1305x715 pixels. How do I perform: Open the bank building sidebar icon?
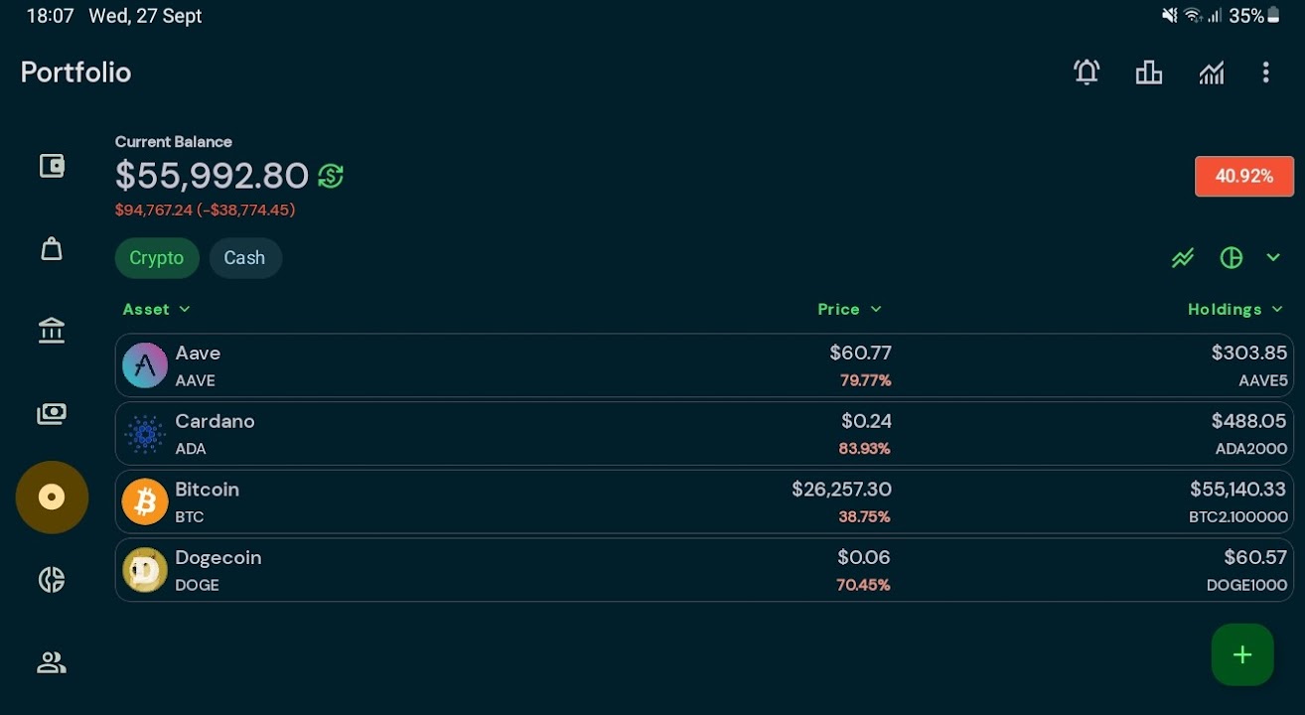point(52,331)
